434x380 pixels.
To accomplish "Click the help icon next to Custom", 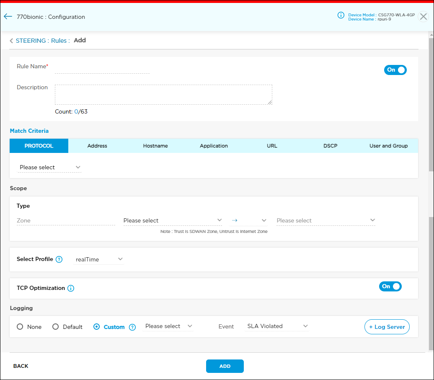I will (132, 327).
